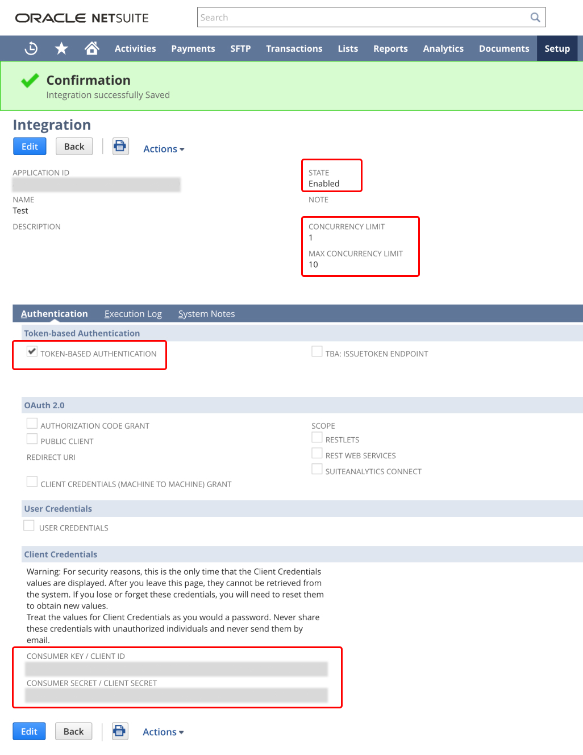Image resolution: width=583 pixels, height=755 pixels.
Task: Click the recent records clock icon
Action: [31, 48]
